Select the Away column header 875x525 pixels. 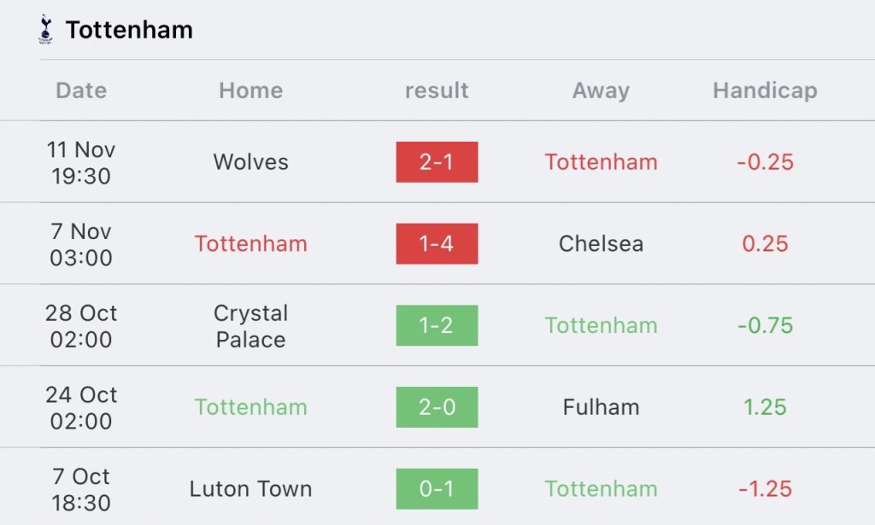pyautogui.click(x=601, y=90)
